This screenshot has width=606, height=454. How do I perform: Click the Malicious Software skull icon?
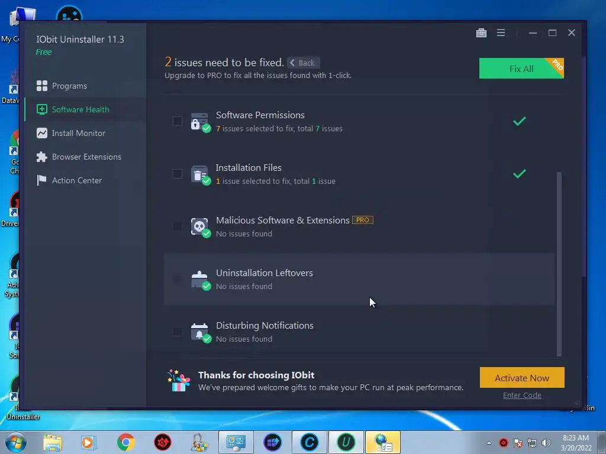(x=200, y=226)
